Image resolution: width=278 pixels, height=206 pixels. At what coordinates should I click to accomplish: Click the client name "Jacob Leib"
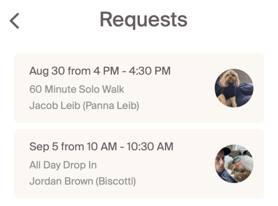tap(51, 106)
